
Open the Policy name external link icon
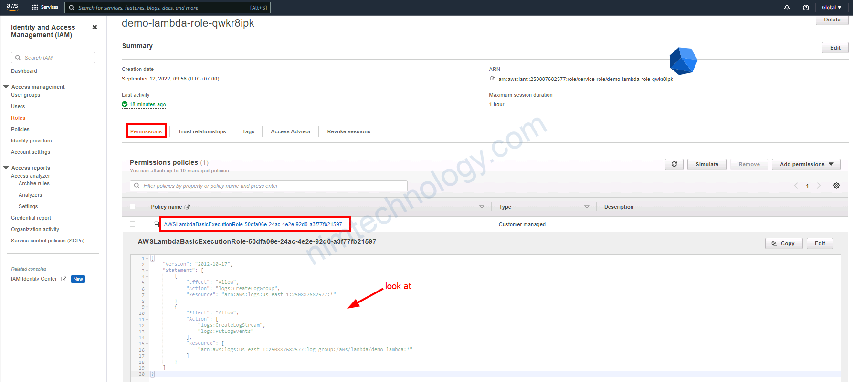(x=187, y=207)
